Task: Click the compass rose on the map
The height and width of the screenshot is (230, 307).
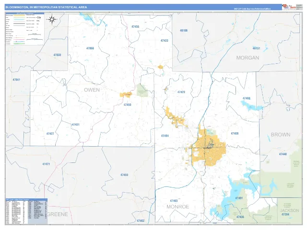Action: (x=52, y=19)
